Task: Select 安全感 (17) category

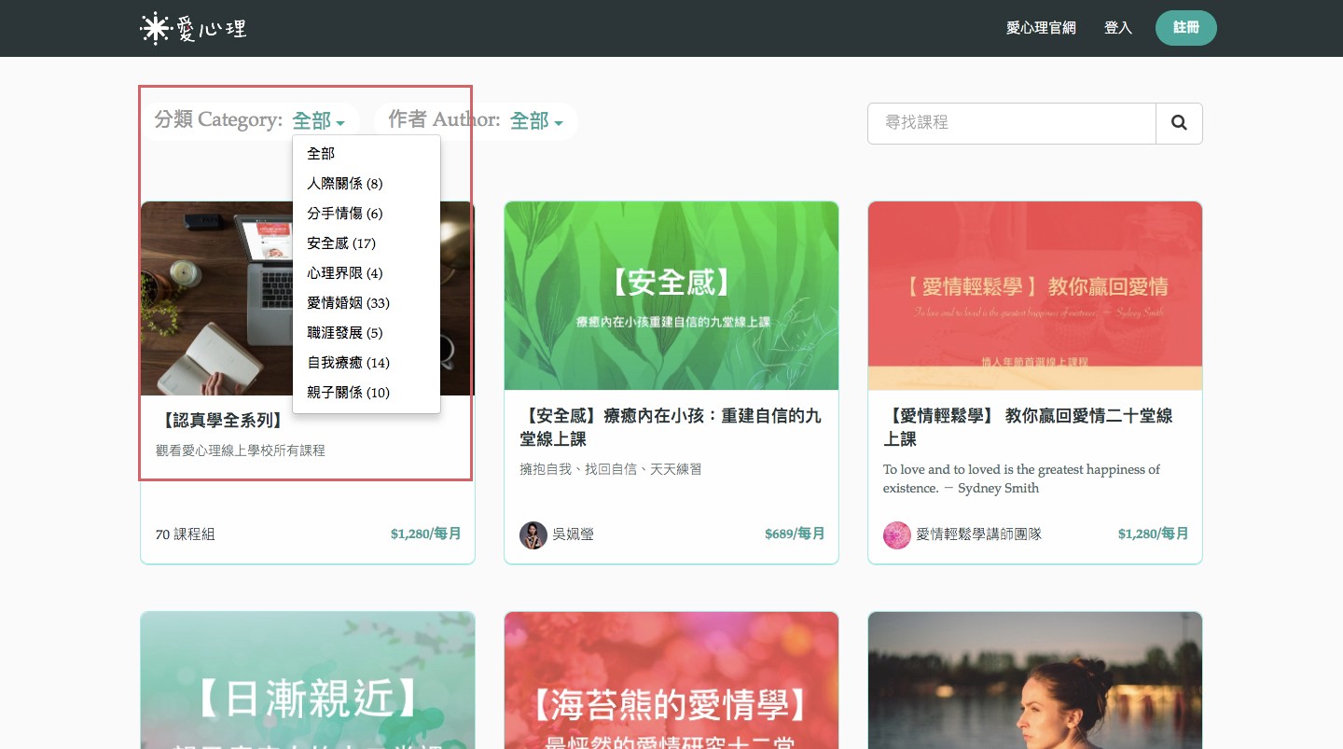Action: coord(367,243)
